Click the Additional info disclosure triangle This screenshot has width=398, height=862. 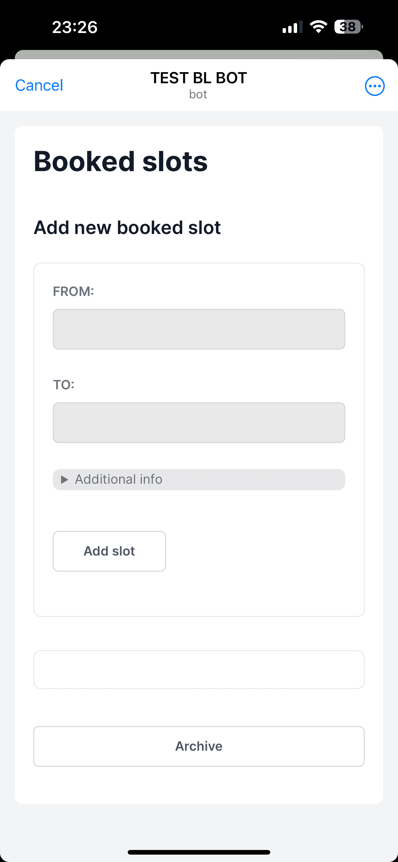(x=65, y=479)
